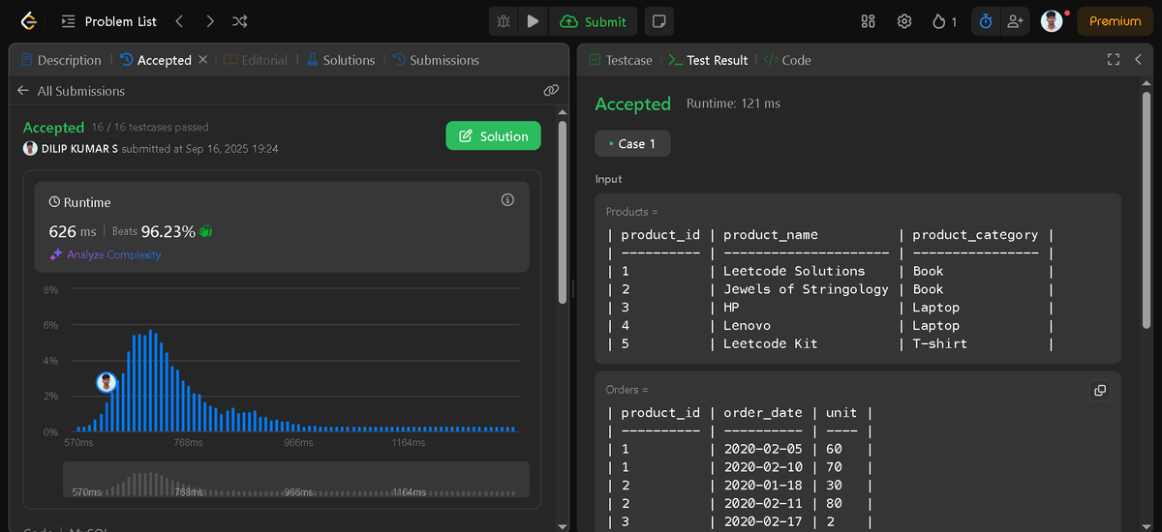Image resolution: width=1162 pixels, height=532 pixels.
Task: Click the green Solution button
Action: [x=493, y=136]
